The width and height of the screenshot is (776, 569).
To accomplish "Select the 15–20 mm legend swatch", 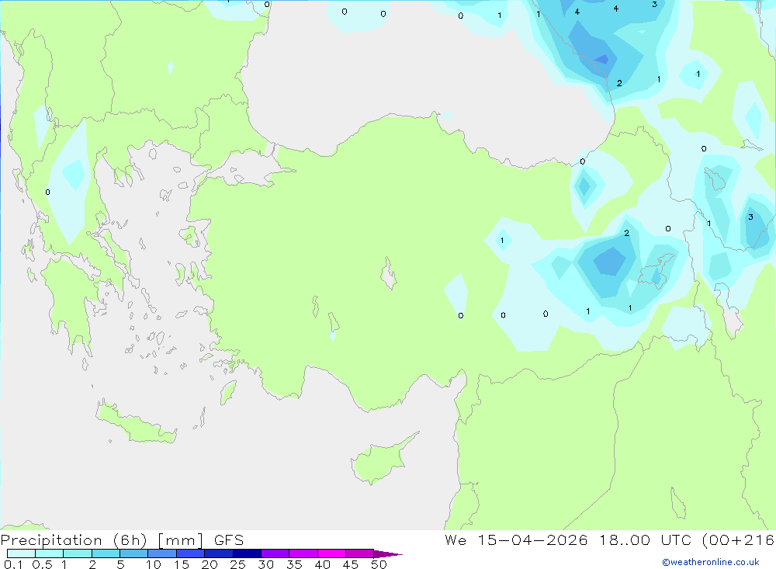I will pos(191,553).
